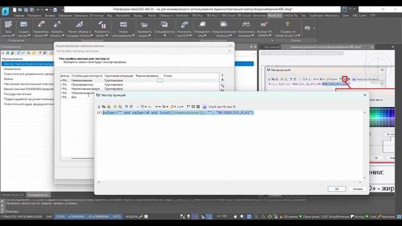Viewport: 402px width, 226px height.
Task: Expand the Создать чертеж dropdown arrow
Action: [29, 36]
